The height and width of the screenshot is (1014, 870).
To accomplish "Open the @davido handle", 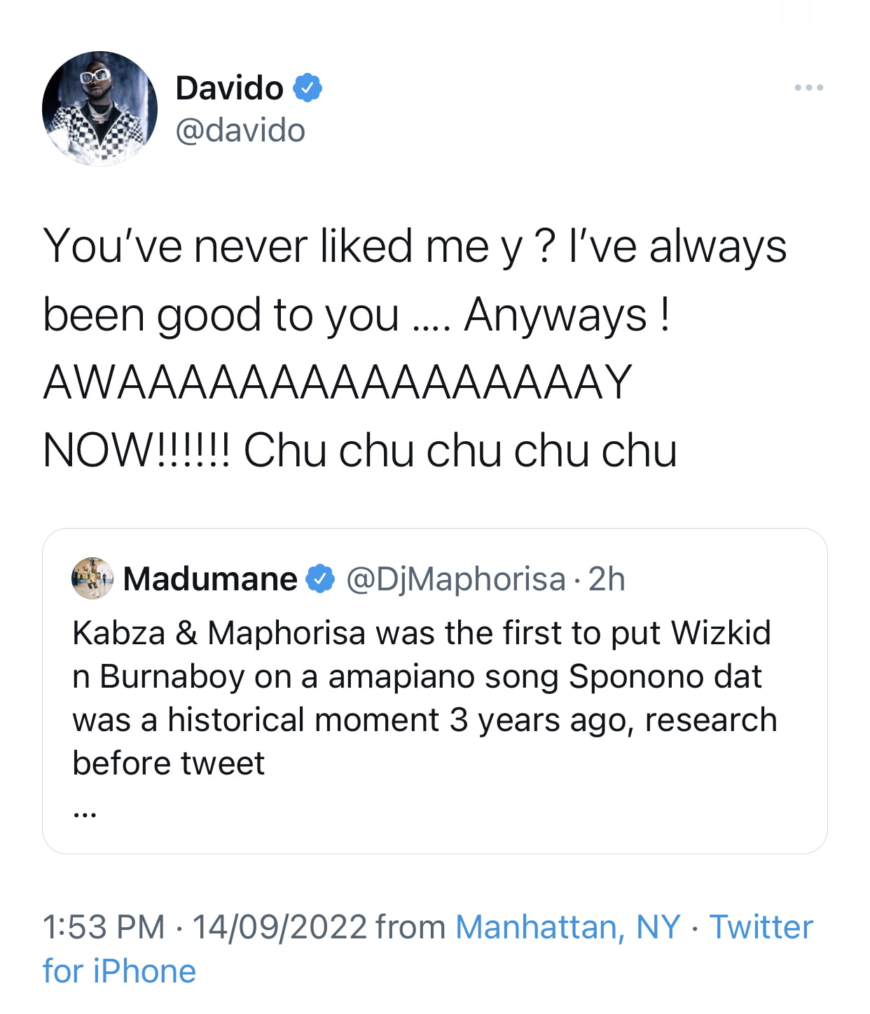I will pos(240,131).
